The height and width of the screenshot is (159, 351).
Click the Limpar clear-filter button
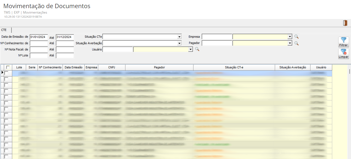tap(343, 54)
